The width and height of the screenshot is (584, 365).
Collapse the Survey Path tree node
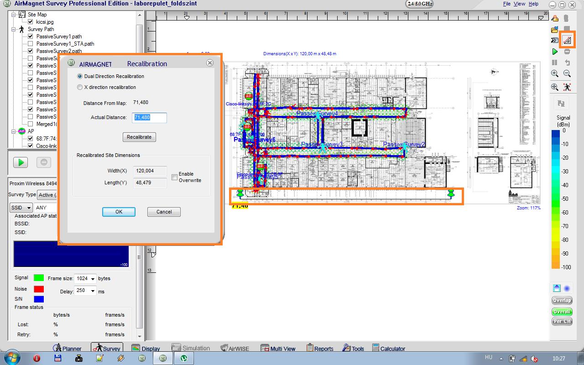14,29
